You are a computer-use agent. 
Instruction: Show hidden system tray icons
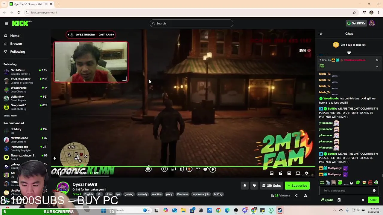point(334,210)
